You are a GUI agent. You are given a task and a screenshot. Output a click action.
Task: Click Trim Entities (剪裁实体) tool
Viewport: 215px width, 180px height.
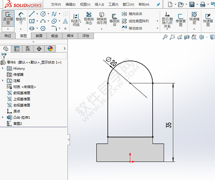tap(89, 18)
